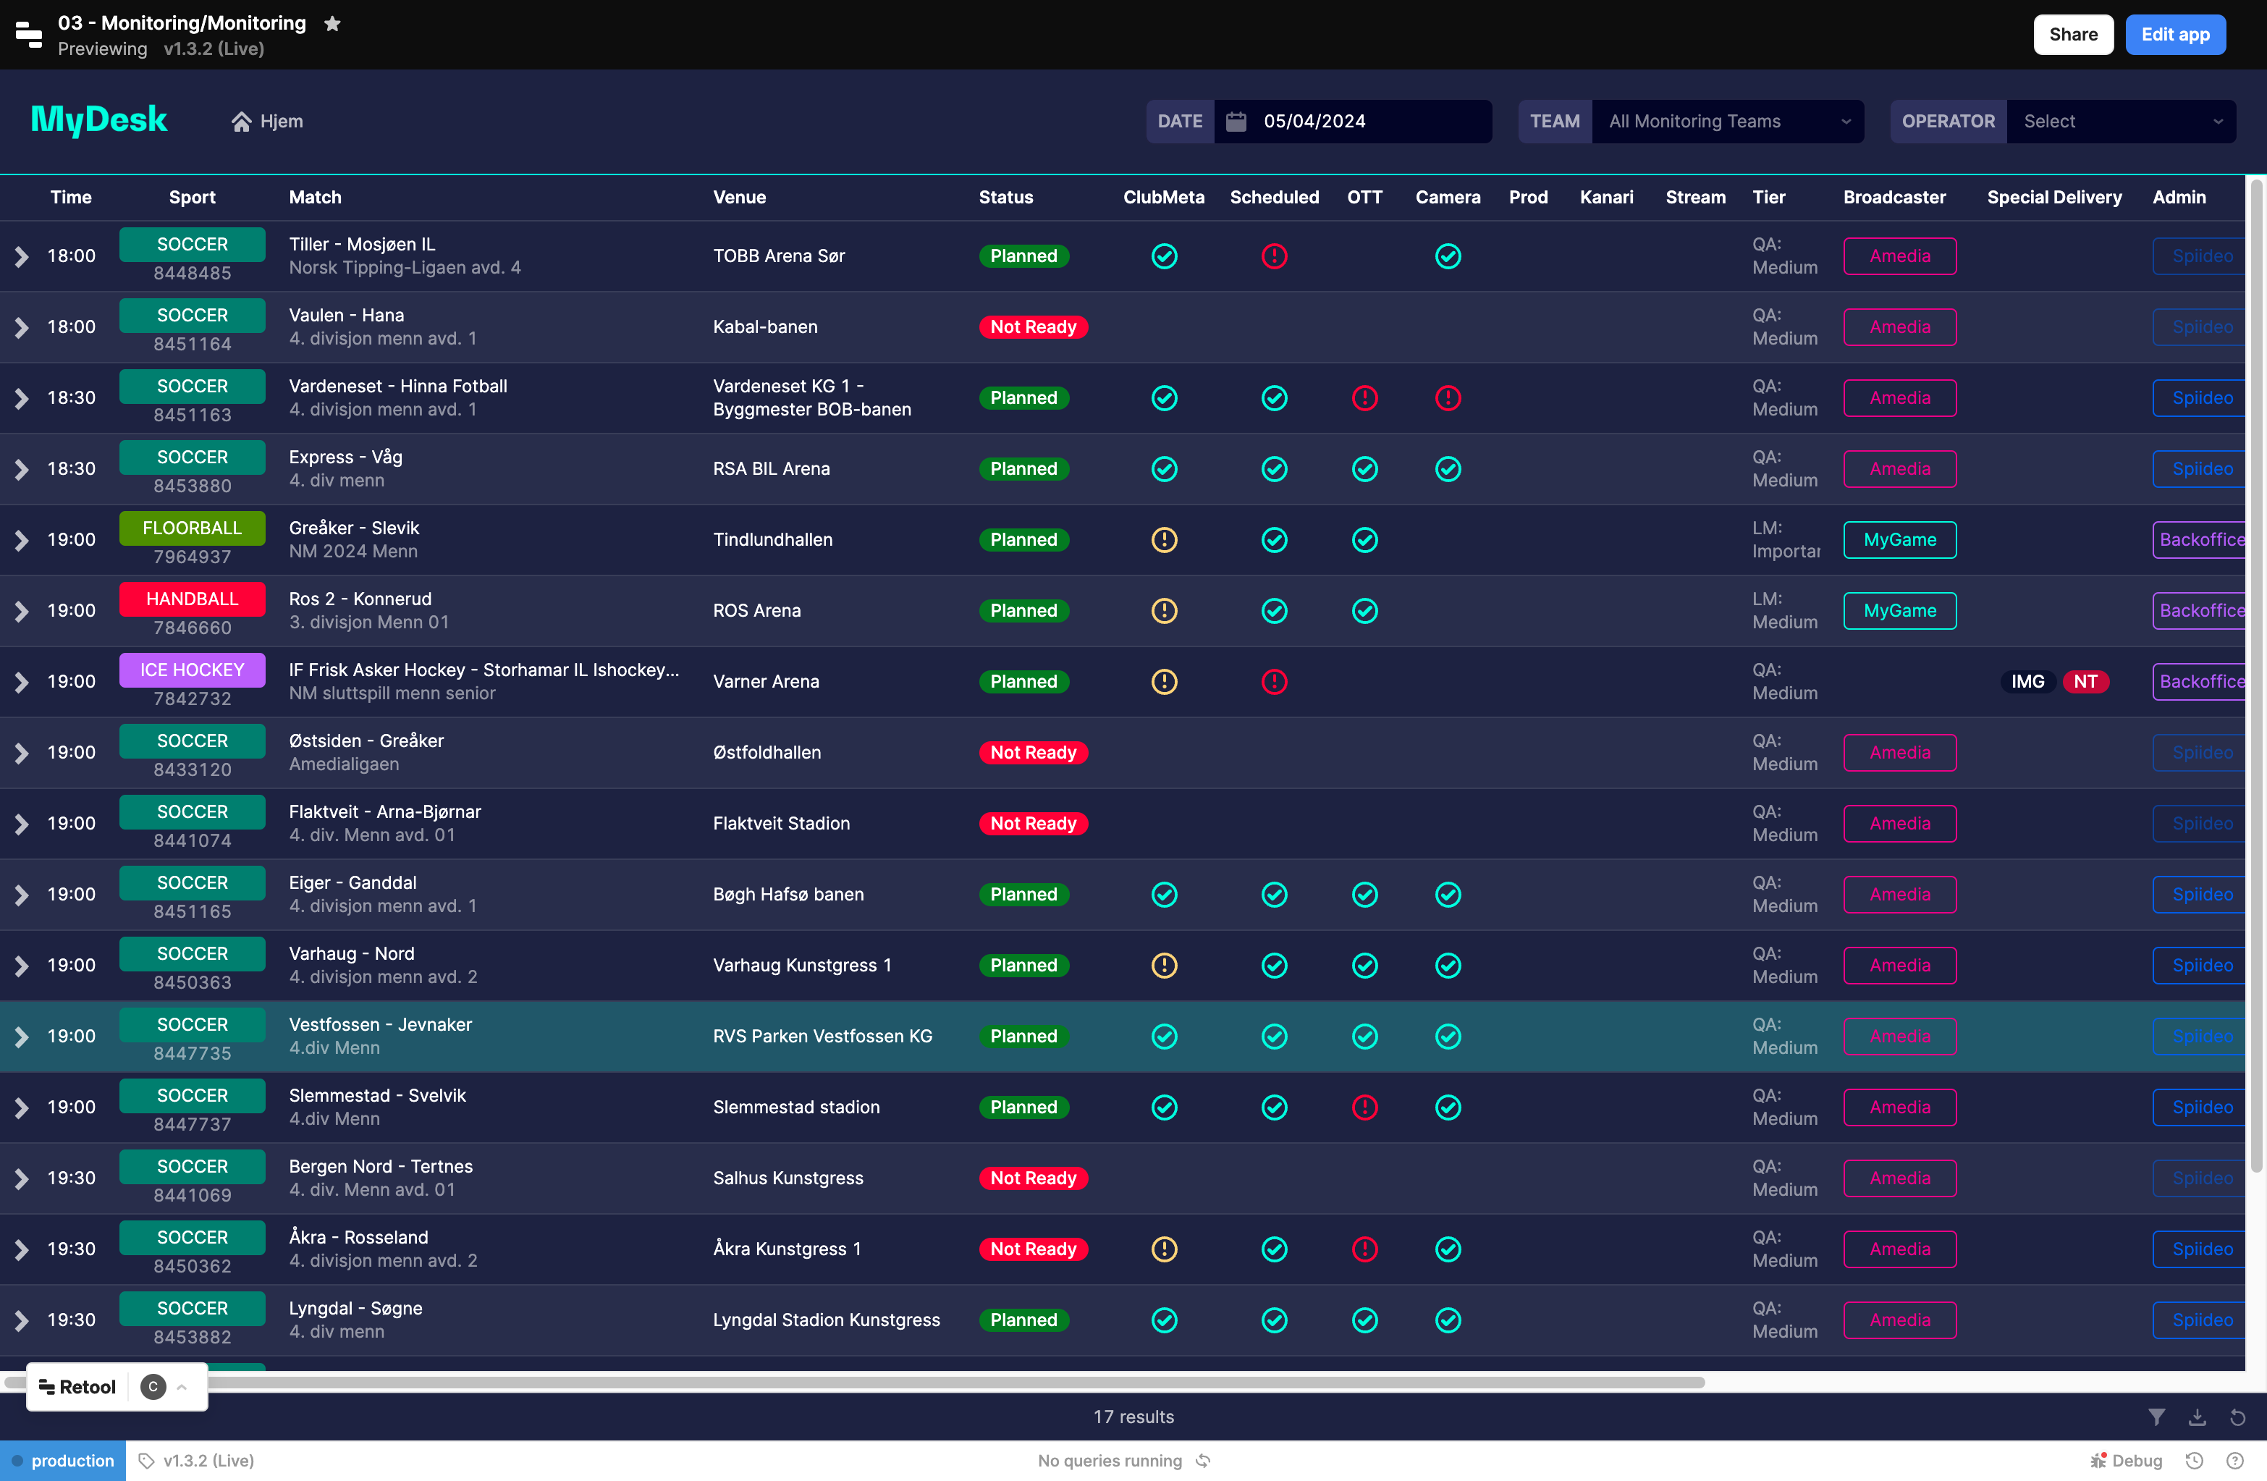The height and width of the screenshot is (1481, 2267).
Task: Open the history clock icon in the status bar
Action: (x=2194, y=1460)
